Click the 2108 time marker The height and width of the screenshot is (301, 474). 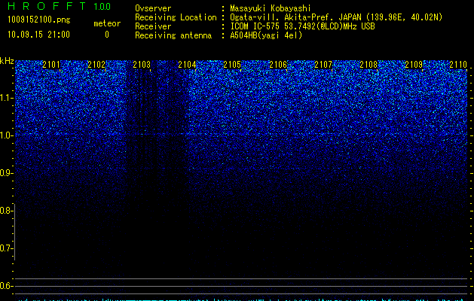368,64
